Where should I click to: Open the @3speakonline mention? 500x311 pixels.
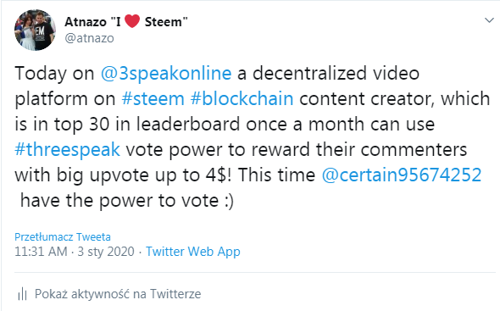pyautogui.click(x=166, y=73)
